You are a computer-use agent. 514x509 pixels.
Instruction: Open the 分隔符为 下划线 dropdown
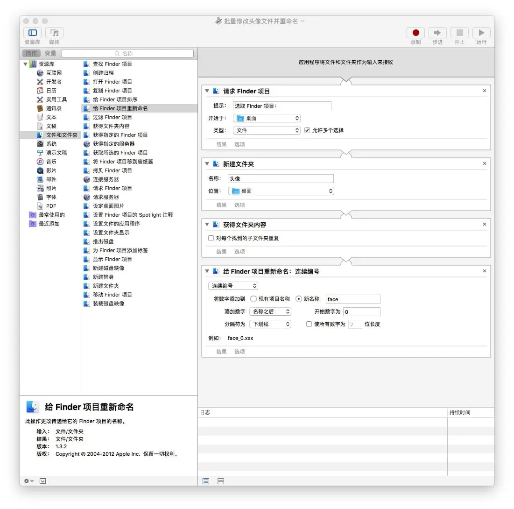click(x=270, y=324)
